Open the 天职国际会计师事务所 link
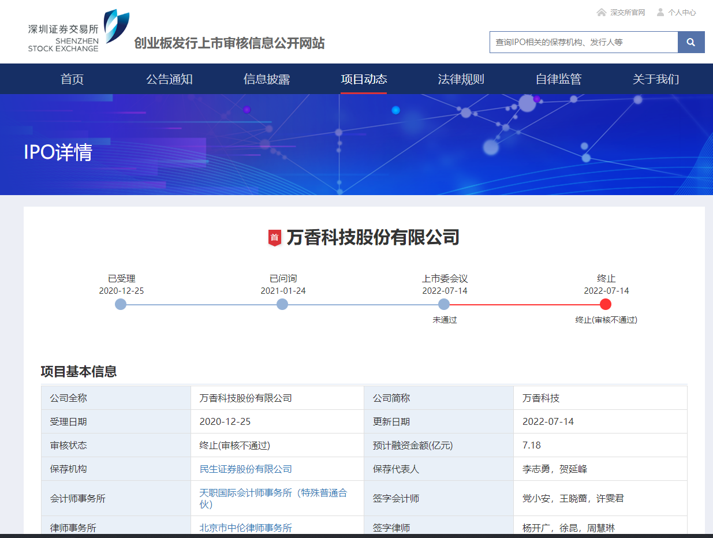 click(x=274, y=498)
